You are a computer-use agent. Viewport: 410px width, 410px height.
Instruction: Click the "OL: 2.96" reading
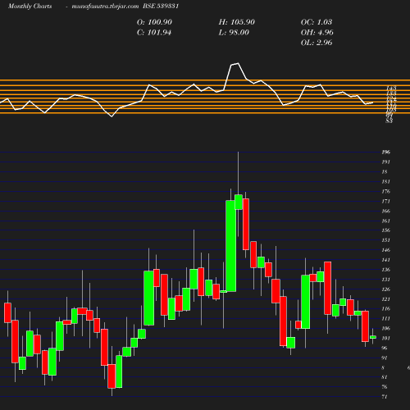tap(317, 43)
